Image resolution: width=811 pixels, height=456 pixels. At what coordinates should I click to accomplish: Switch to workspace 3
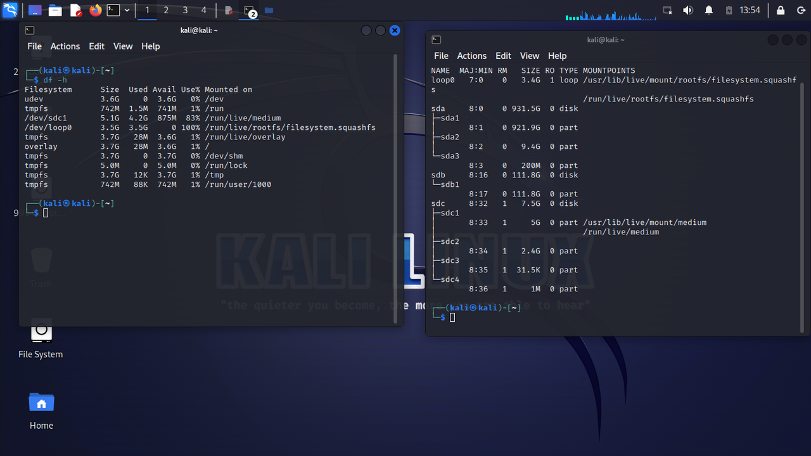click(x=185, y=10)
